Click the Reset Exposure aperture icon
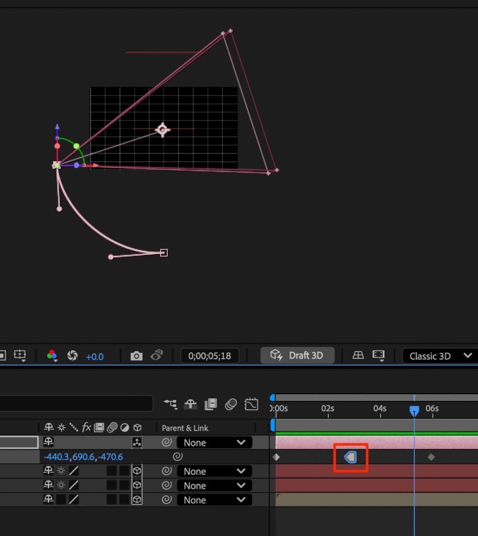Screen dimensions: 478x536 point(73,356)
